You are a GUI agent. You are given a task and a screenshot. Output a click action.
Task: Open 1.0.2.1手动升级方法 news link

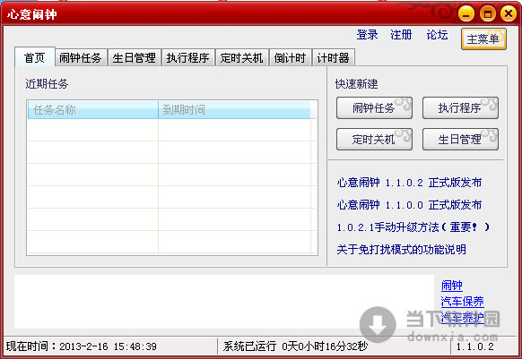413,227
